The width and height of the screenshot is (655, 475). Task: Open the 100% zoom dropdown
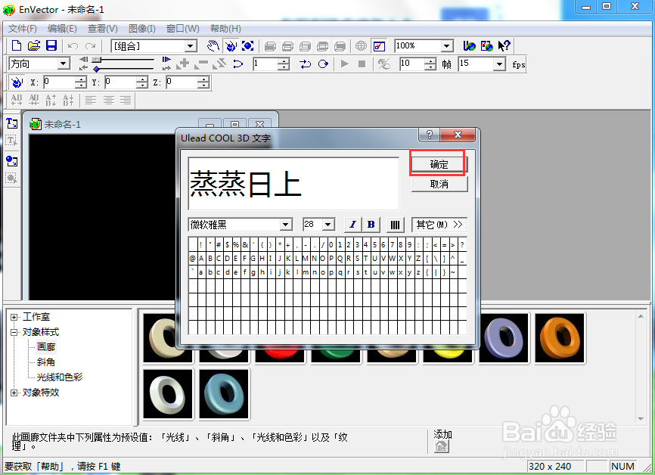click(447, 46)
